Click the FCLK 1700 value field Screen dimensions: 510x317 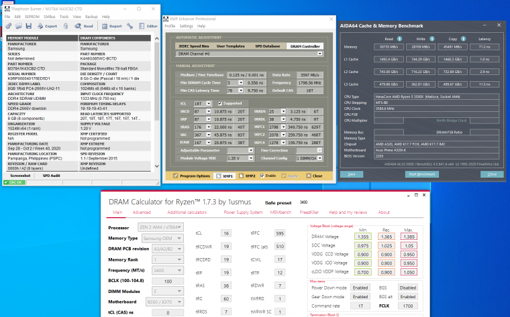408,306
